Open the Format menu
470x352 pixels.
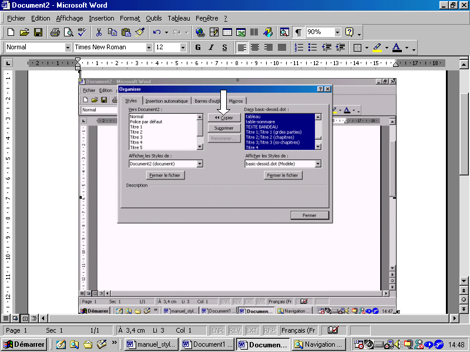[130, 18]
